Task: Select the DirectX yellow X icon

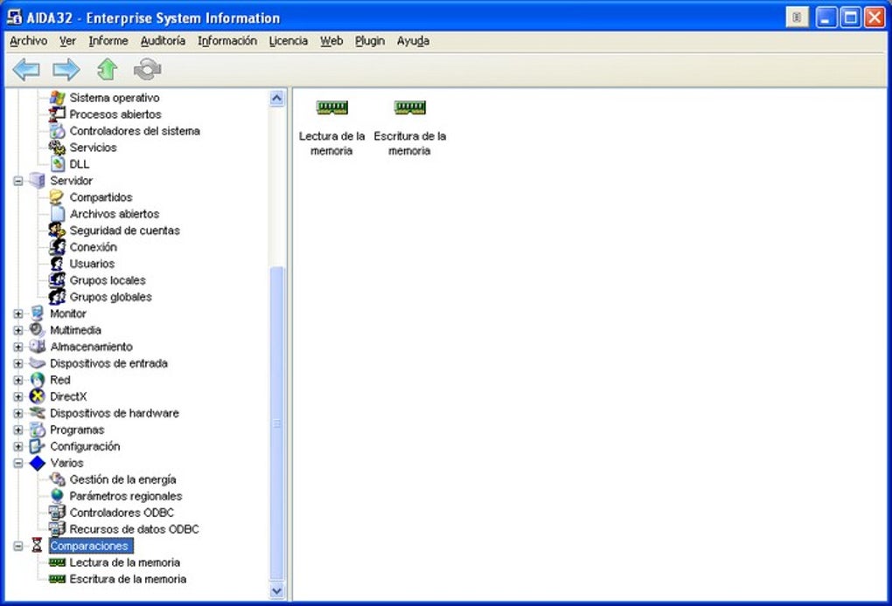Action: tap(37, 396)
